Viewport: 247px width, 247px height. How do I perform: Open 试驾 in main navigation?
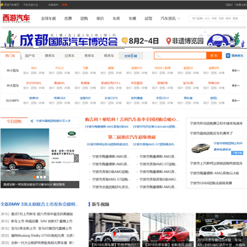tap(148, 19)
